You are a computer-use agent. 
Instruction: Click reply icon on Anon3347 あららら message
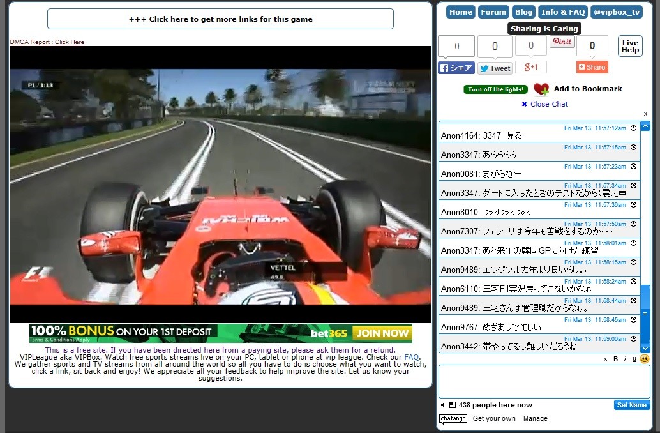pos(633,148)
